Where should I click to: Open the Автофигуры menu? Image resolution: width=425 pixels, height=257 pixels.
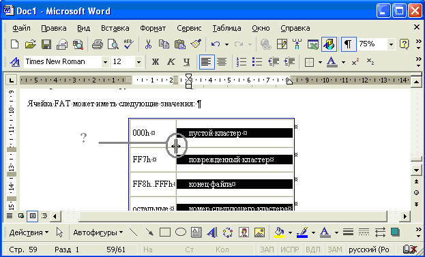coord(98,232)
